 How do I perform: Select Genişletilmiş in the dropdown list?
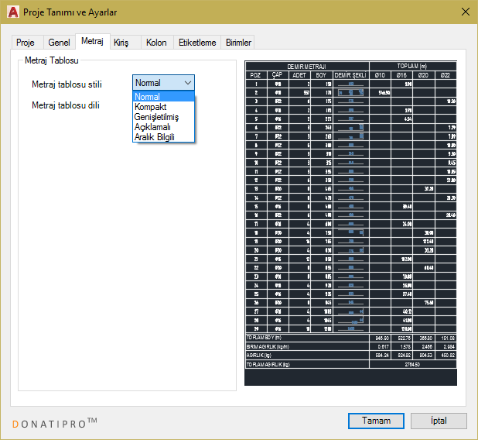(156, 117)
